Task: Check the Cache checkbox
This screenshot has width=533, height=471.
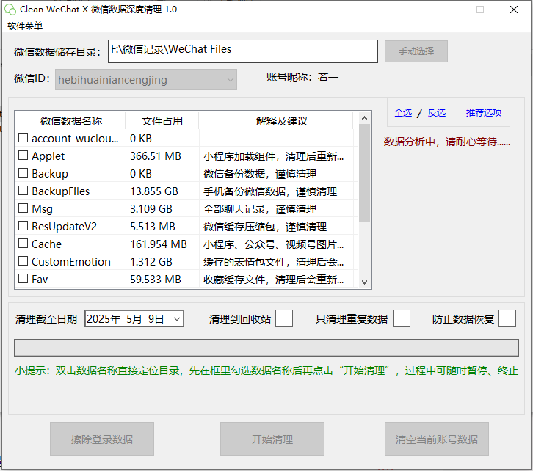Action: pyautogui.click(x=23, y=244)
